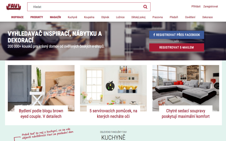Go to the Koupelna category

89,17
